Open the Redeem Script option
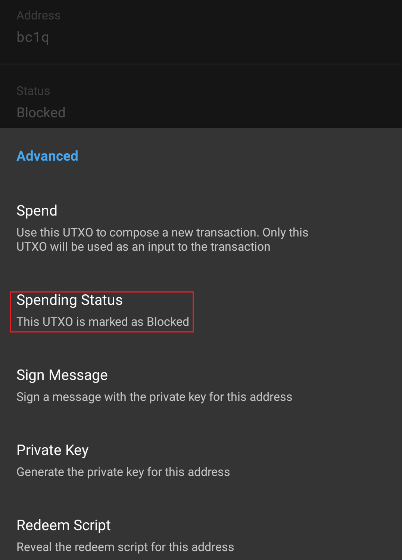Image resolution: width=402 pixels, height=560 pixels. click(x=201, y=536)
